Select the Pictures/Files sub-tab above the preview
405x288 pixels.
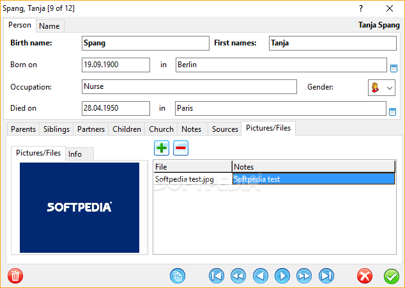coord(38,153)
